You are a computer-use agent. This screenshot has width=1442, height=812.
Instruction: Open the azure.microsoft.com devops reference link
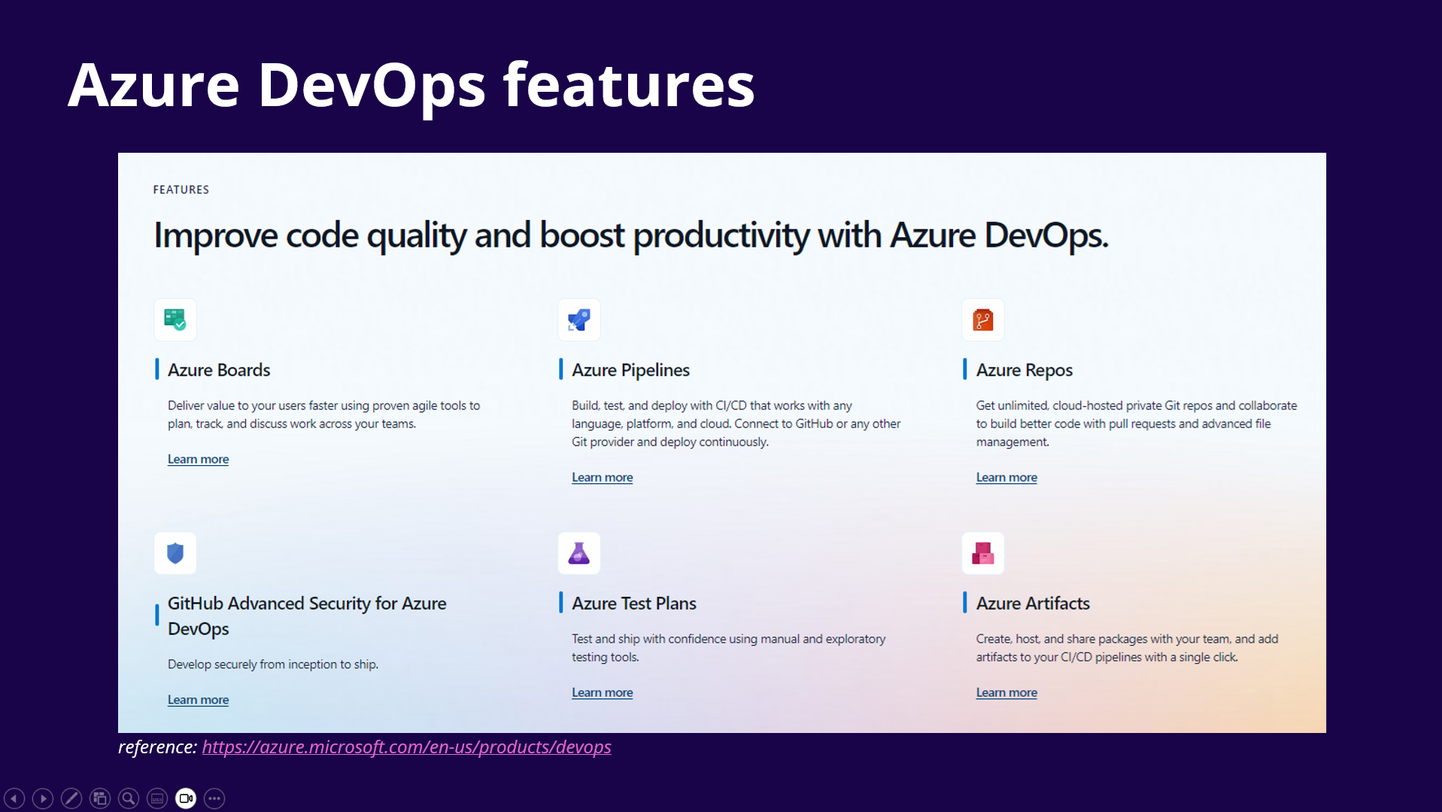(x=406, y=747)
